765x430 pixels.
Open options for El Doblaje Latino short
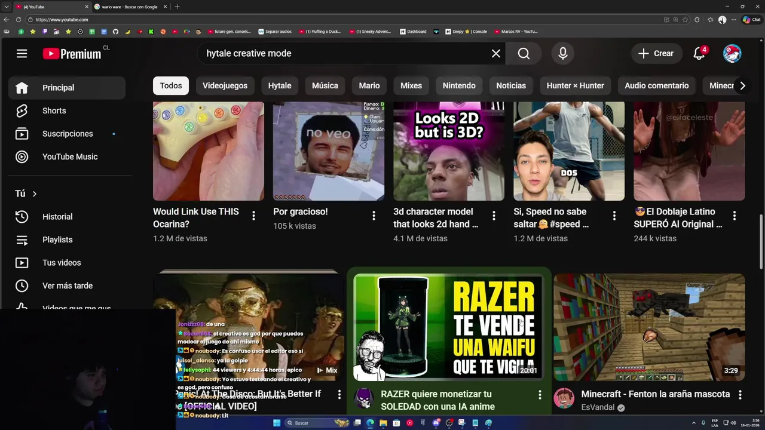coord(734,216)
